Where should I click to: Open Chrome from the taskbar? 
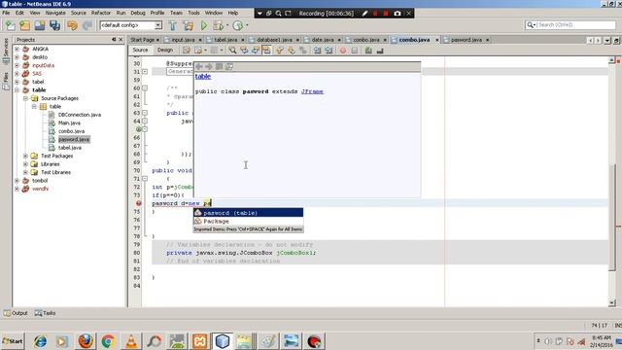click(x=108, y=341)
